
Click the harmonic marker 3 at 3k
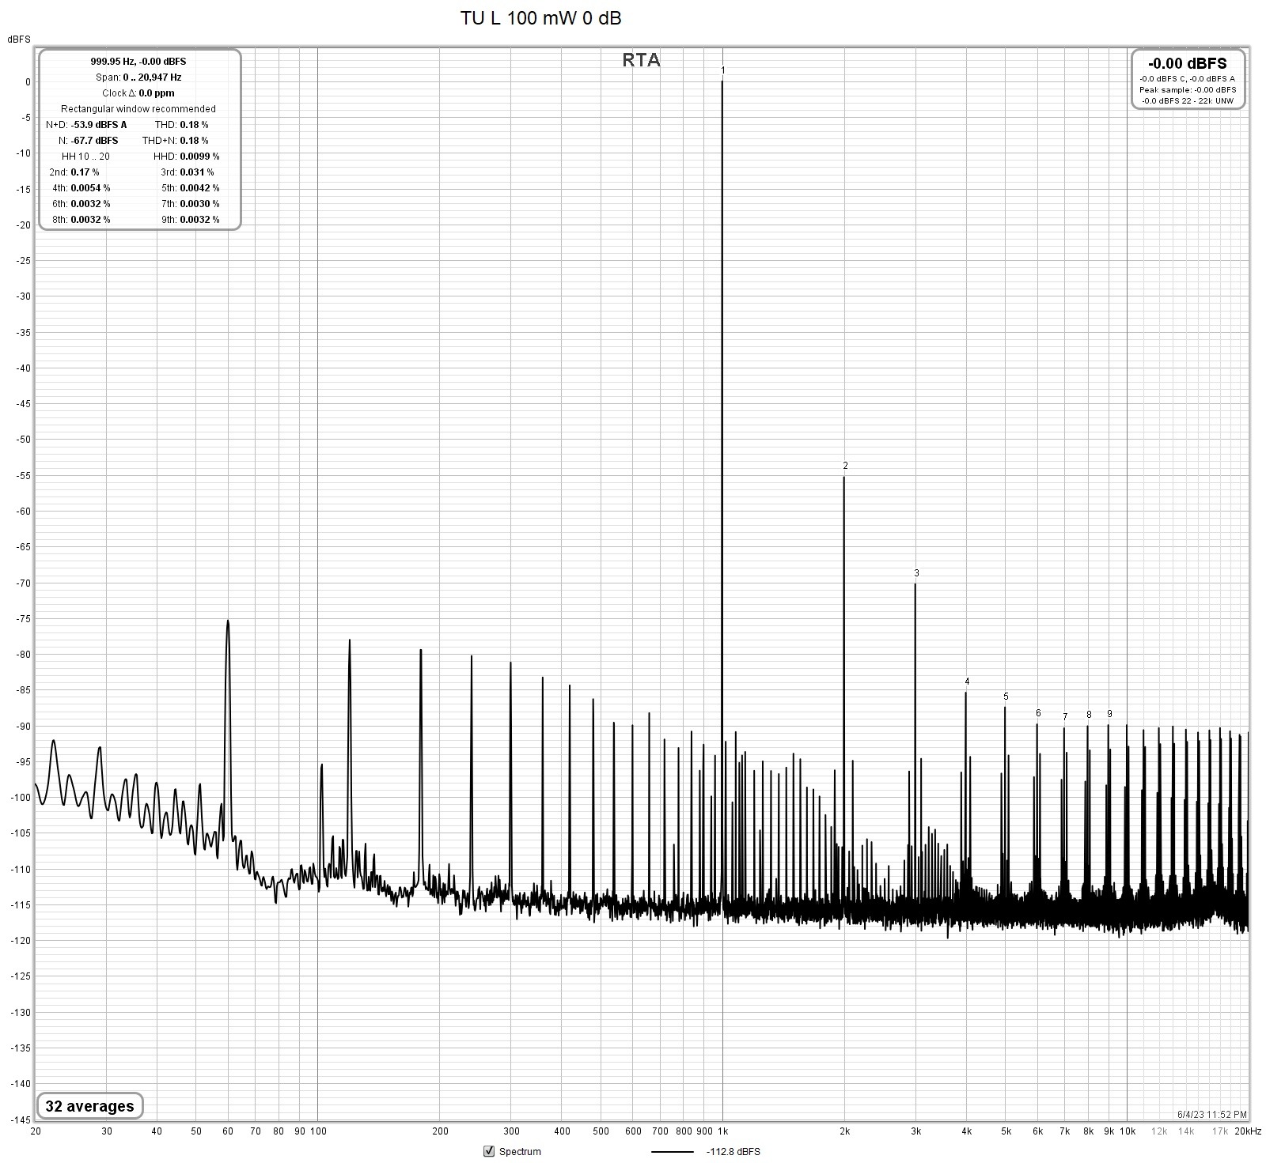(x=916, y=573)
